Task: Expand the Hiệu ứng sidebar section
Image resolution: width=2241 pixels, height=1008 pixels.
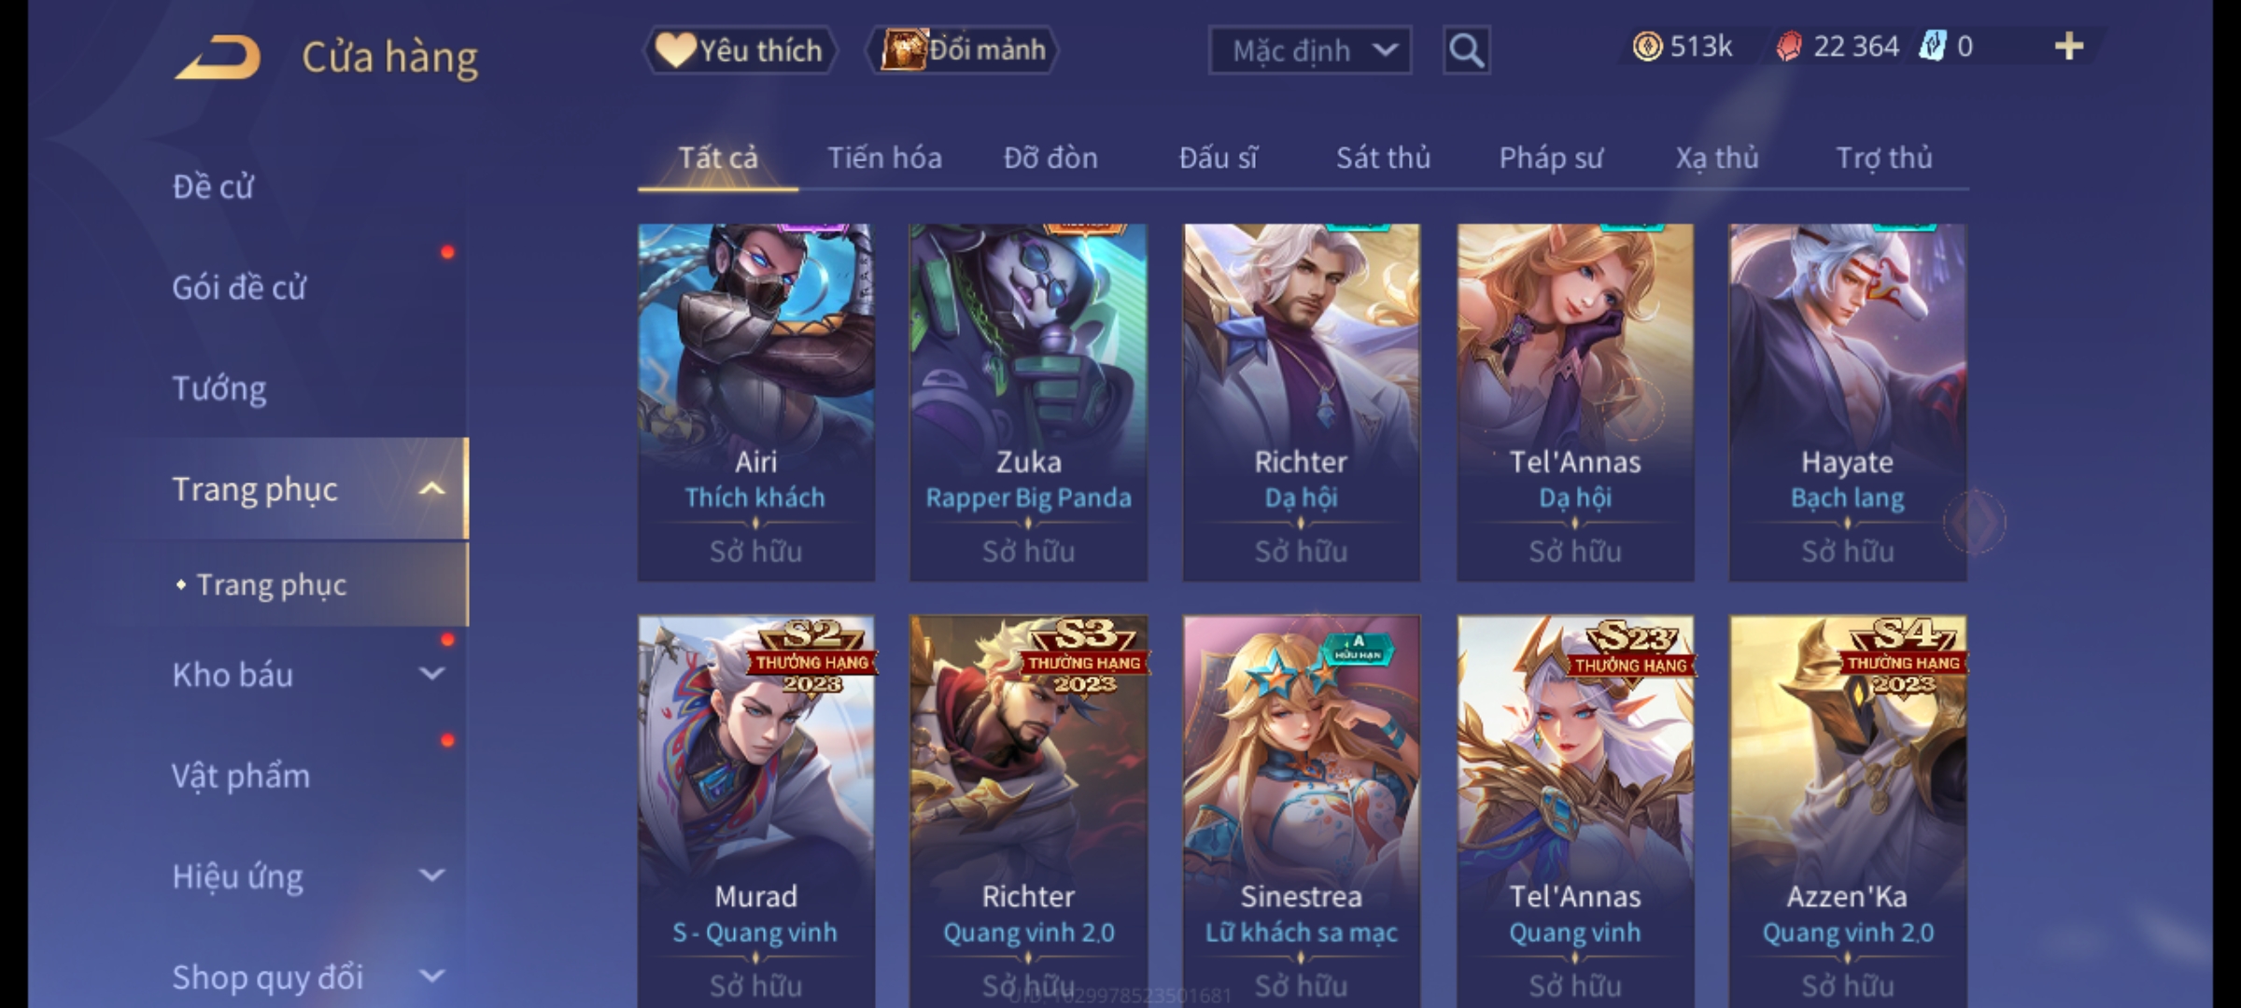Action: coord(431,875)
